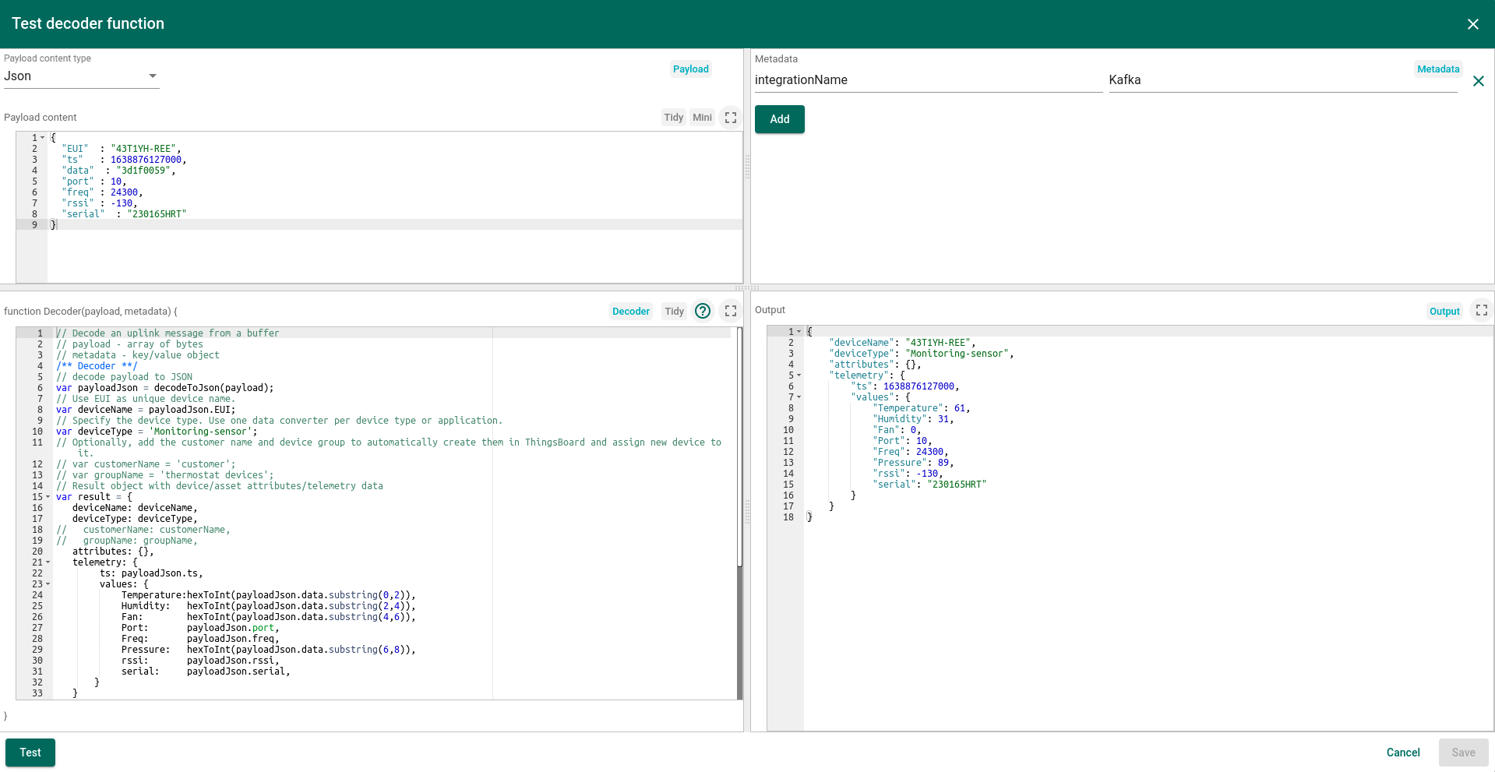Tidy the payload content
This screenshot has height=772, width=1495.
[673, 117]
